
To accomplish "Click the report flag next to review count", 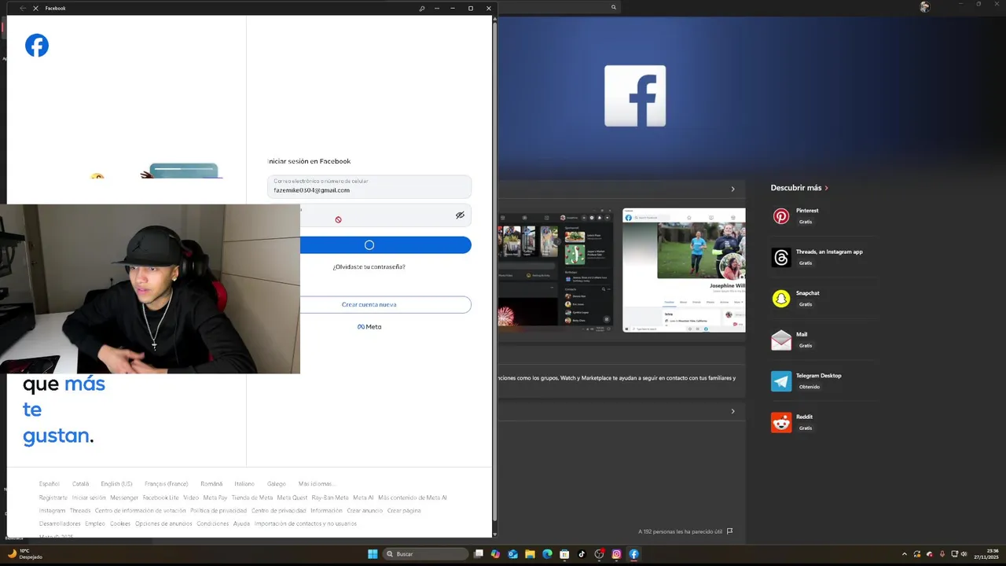I will [729, 531].
